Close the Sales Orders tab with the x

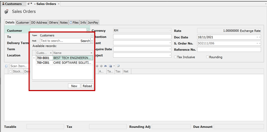[58, 4]
